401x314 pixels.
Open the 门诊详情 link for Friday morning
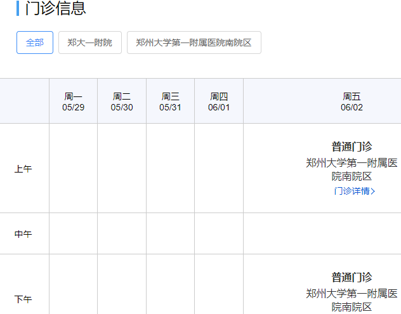pyautogui.click(x=352, y=191)
